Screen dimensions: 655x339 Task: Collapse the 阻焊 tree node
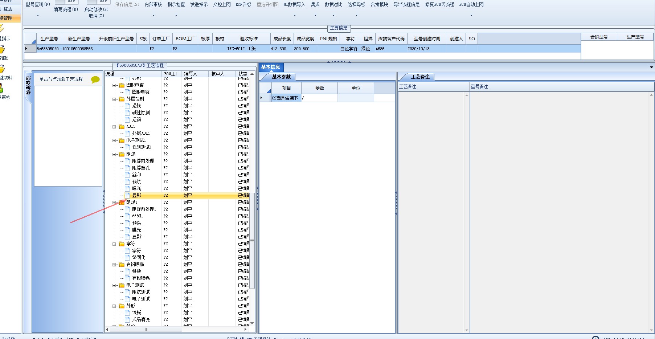pyautogui.click(x=114, y=154)
